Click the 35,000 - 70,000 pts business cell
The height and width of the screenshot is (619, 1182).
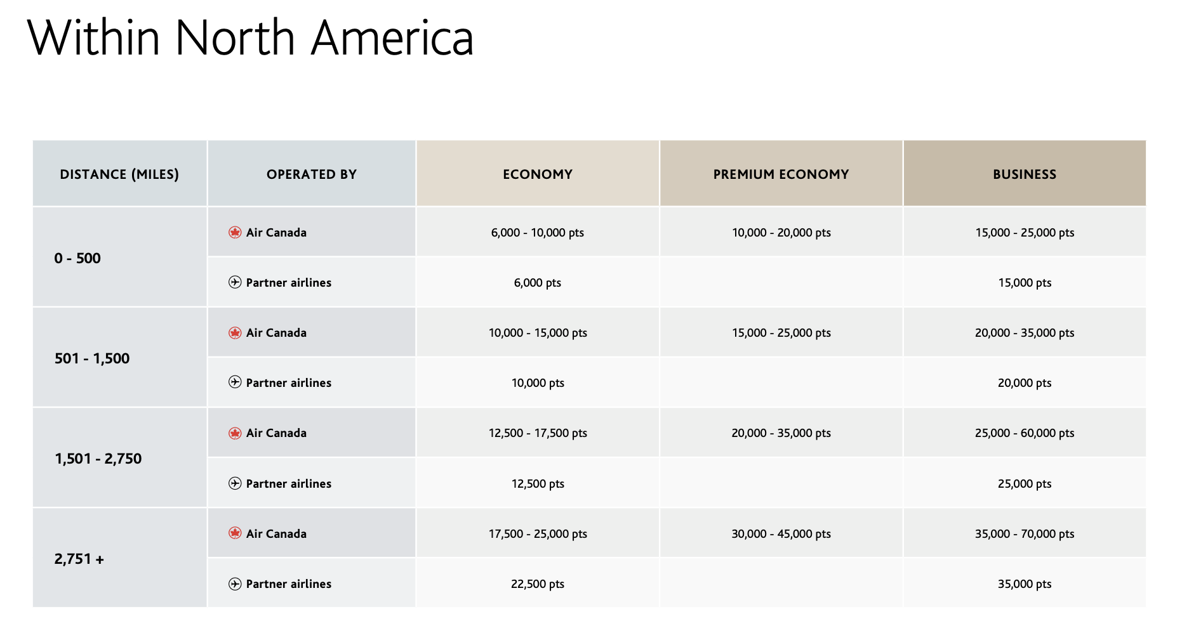(1025, 533)
